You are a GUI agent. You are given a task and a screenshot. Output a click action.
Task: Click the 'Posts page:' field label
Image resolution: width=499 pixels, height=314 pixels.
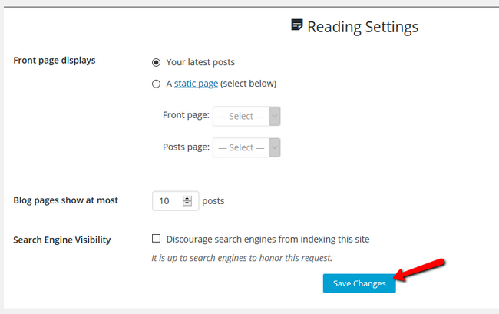click(186, 147)
